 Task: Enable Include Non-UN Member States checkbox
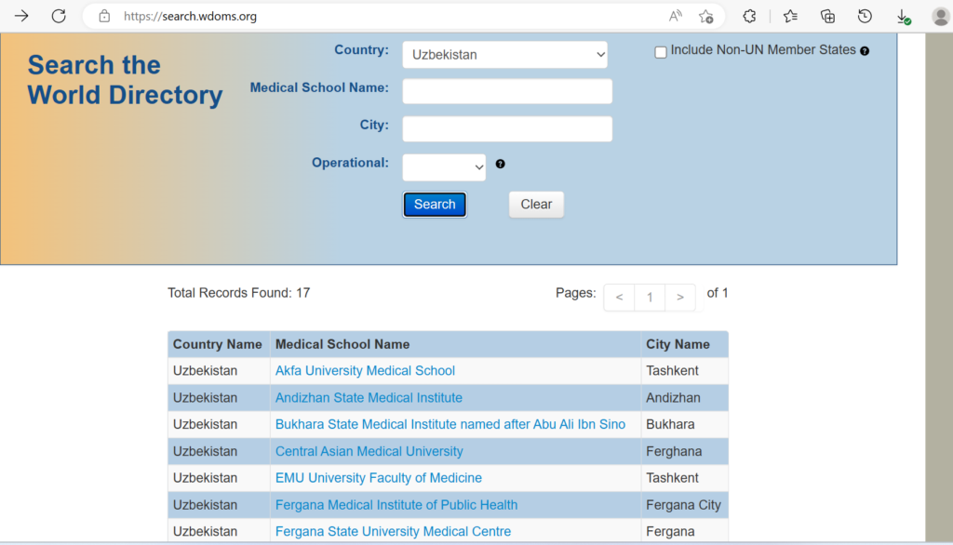661,52
